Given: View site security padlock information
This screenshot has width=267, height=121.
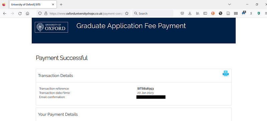Looking at the screenshot, I should click(46, 13).
